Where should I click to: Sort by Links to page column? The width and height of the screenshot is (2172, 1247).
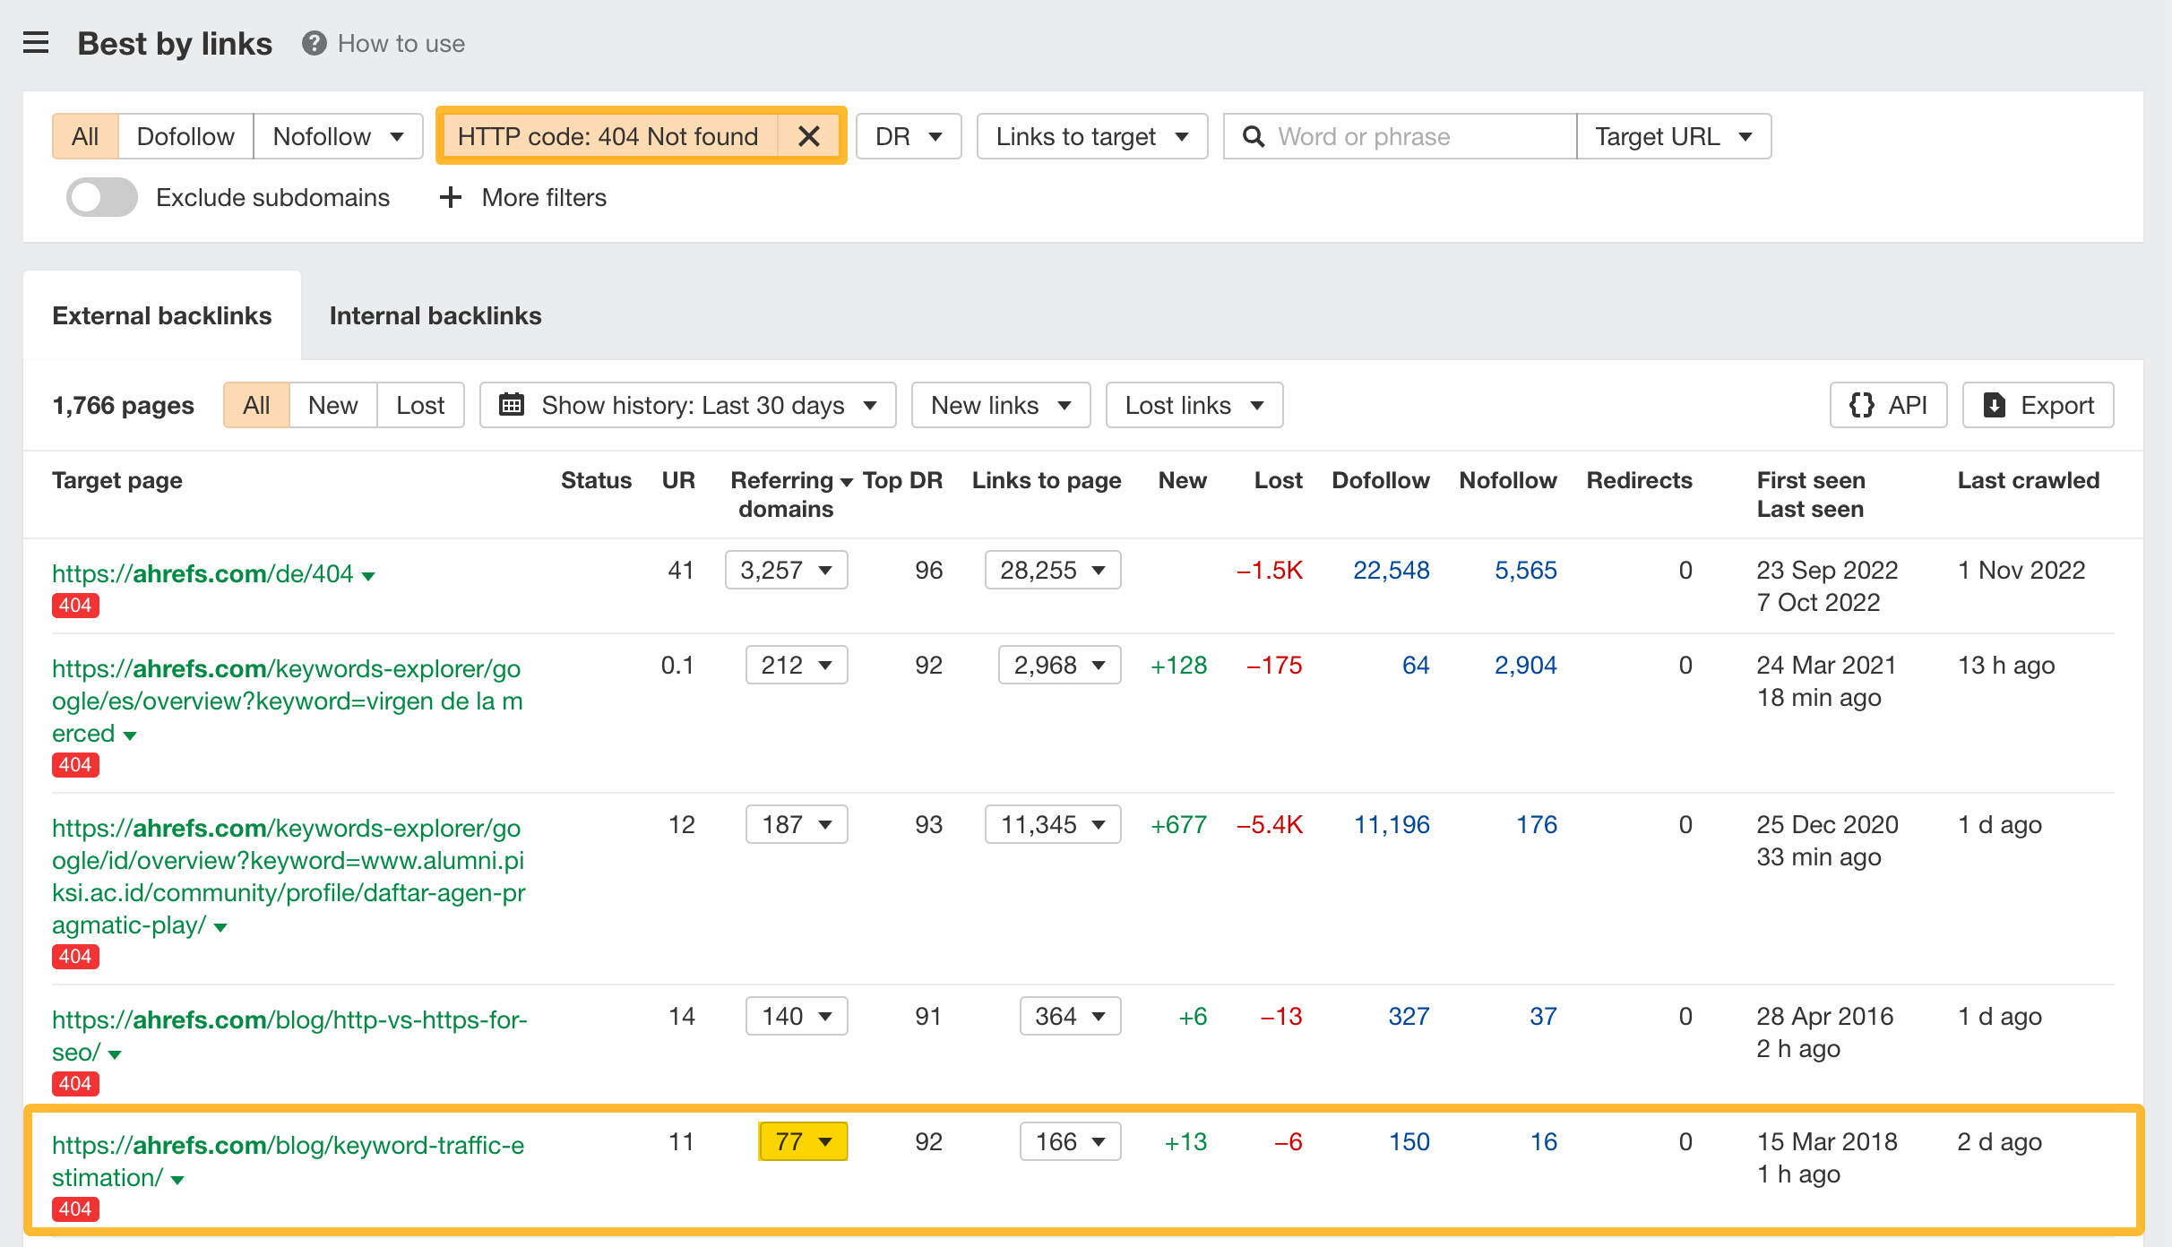click(x=1047, y=480)
